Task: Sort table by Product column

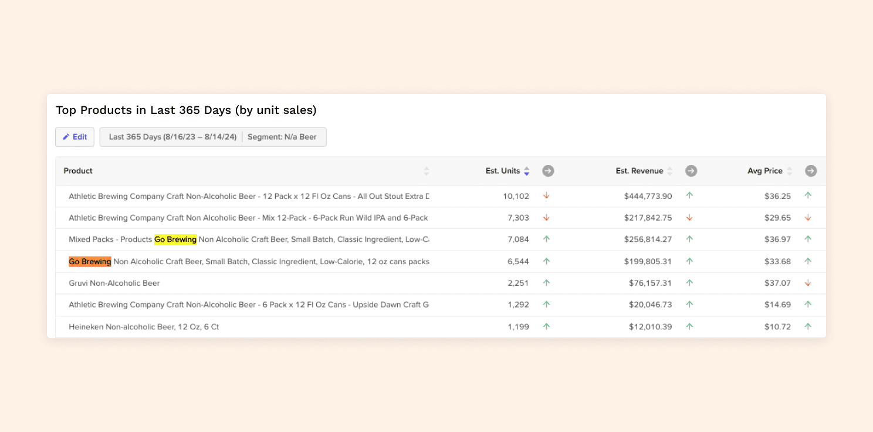Action: [427, 171]
